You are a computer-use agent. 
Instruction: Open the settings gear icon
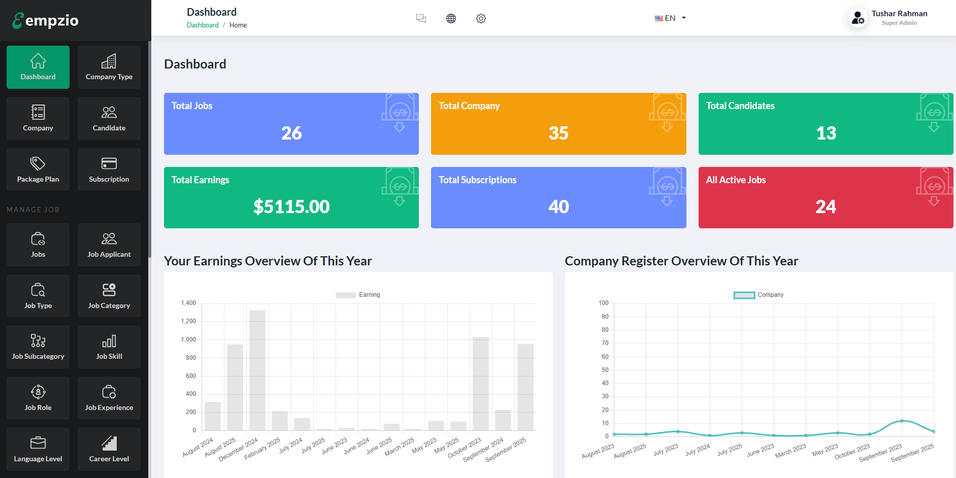481,19
